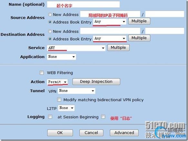Select Source Address New Address radio button
188x141 pixels.
(x=50, y=14)
